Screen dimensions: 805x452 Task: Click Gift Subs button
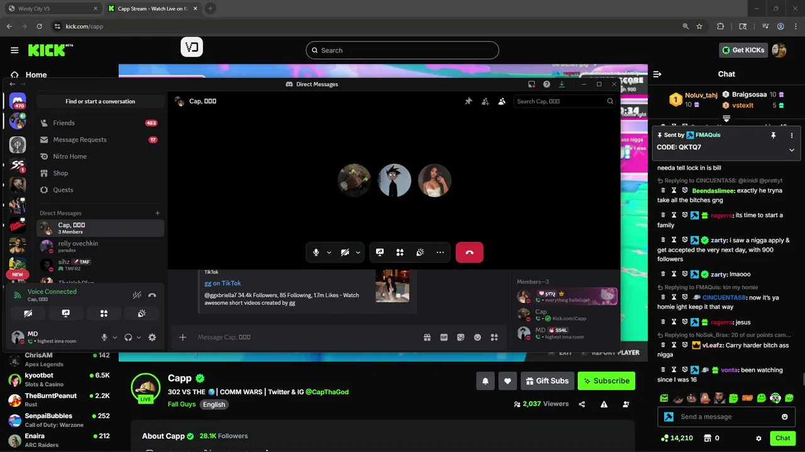[x=547, y=380]
